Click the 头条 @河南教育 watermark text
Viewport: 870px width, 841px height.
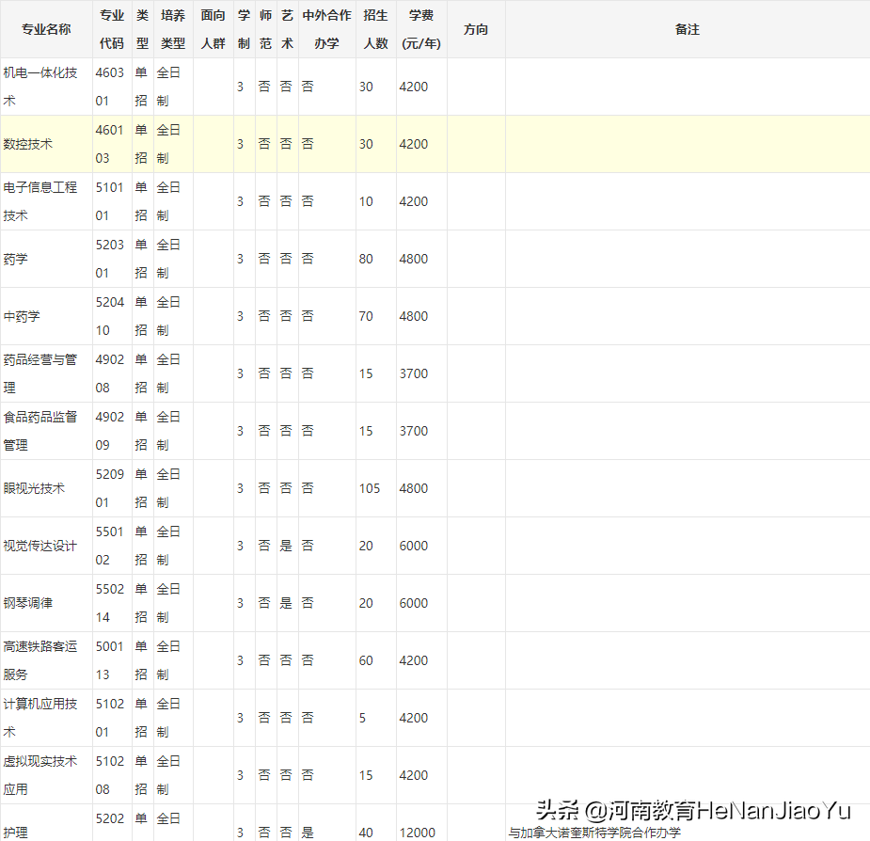point(692,811)
